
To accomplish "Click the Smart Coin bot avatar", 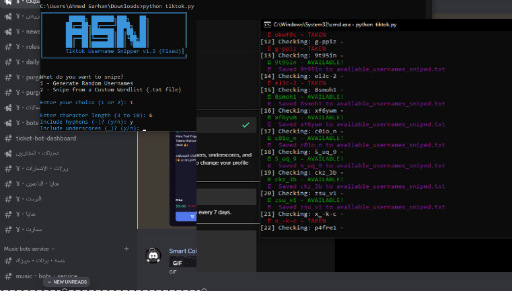I will point(153,255).
